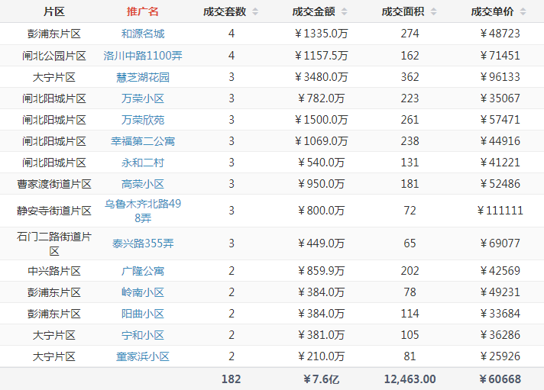Select unit price ¥33684
Viewport: 544px width, 390px height.
pos(500,314)
